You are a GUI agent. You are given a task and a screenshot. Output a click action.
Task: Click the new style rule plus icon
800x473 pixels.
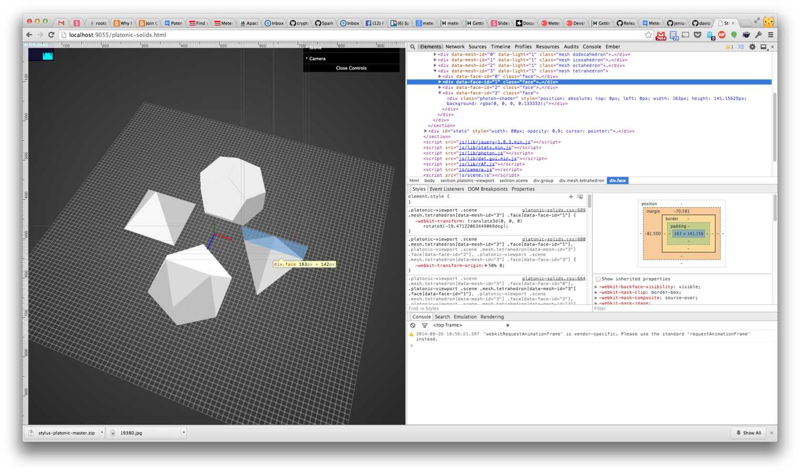pos(571,197)
